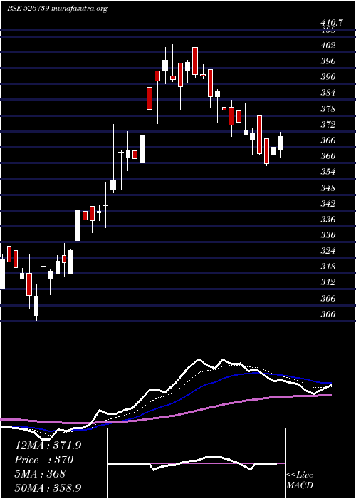Click the 50MA : 358.9 readout
Screen dimensions: 356x499
[48, 488]
